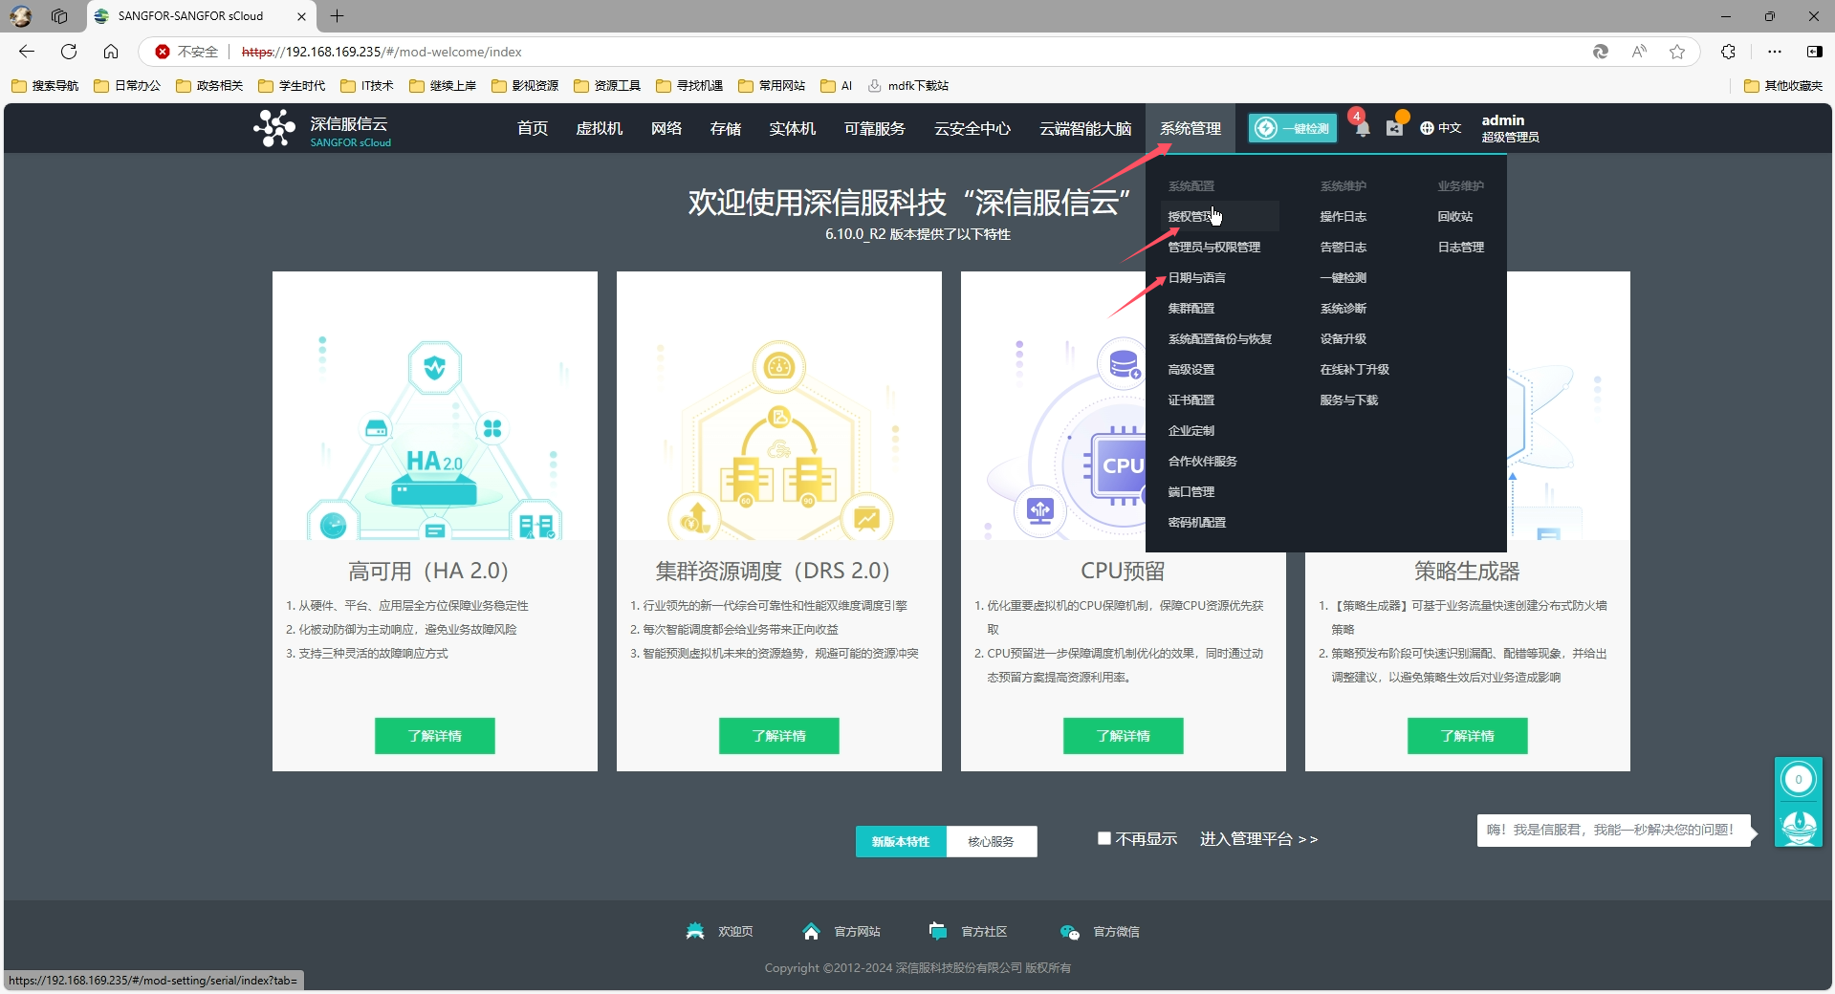This screenshot has height=994, width=1835.
Task: Open 设备升级 entry
Action: point(1343,338)
